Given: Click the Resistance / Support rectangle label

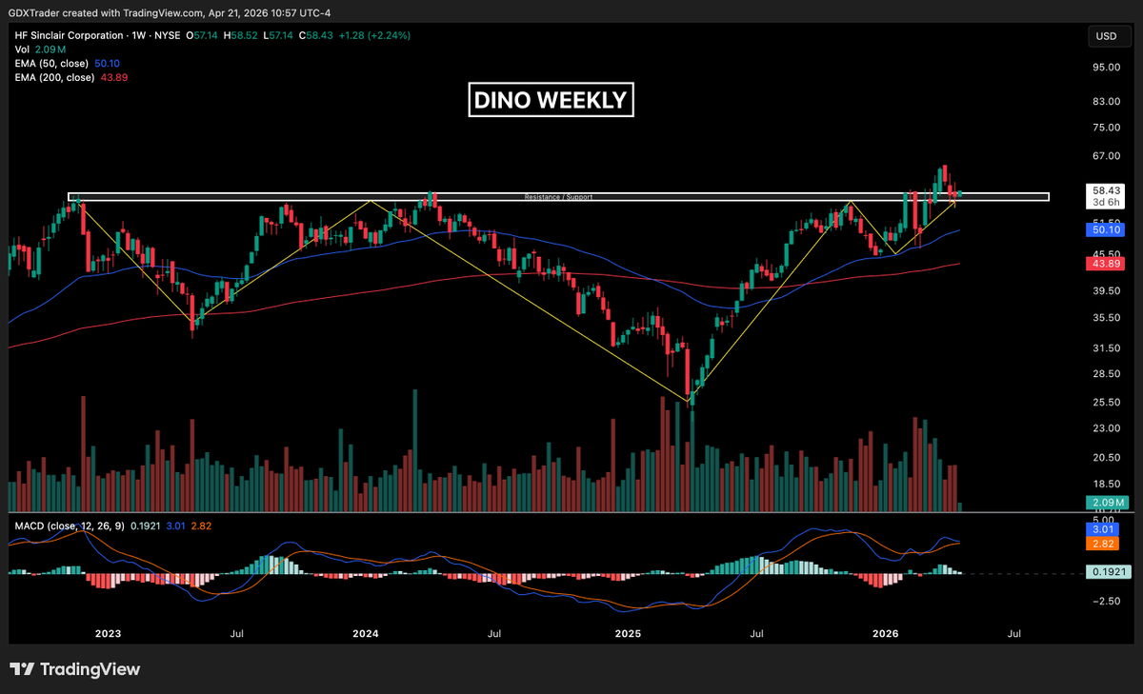Looking at the screenshot, I should [x=558, y=197].
